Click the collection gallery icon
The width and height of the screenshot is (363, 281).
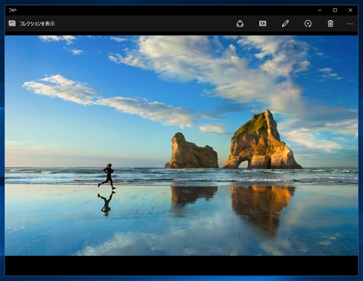(x=12, y=23)
